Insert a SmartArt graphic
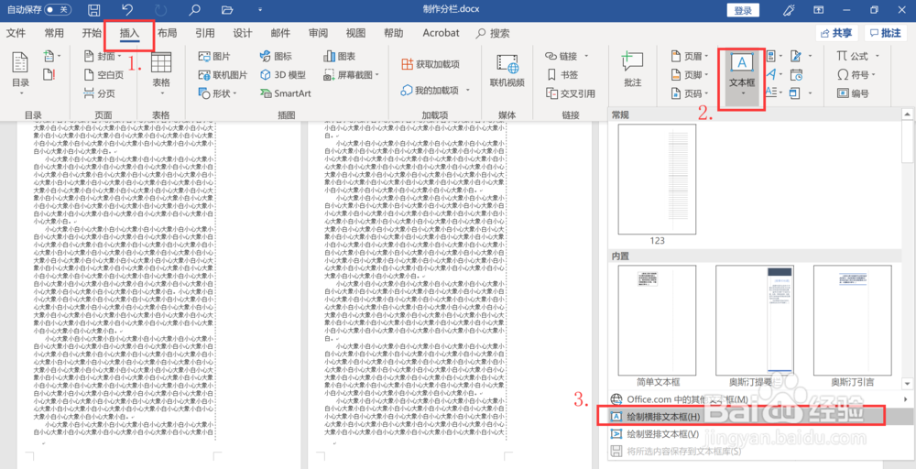Image resolution: width=916 pixels, height=469 pixels. 285,93
